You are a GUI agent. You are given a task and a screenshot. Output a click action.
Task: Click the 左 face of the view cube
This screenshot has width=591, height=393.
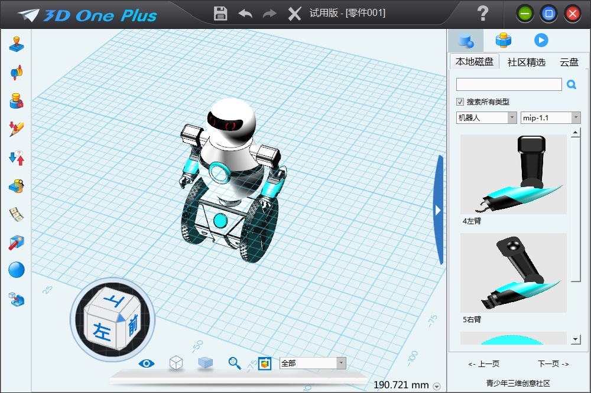102,331
